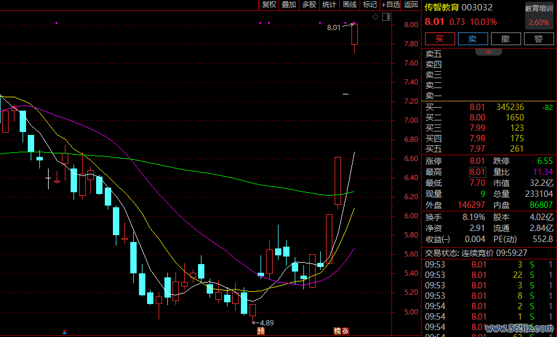Click the 10.03% change percentage

(x=483, y=22)
